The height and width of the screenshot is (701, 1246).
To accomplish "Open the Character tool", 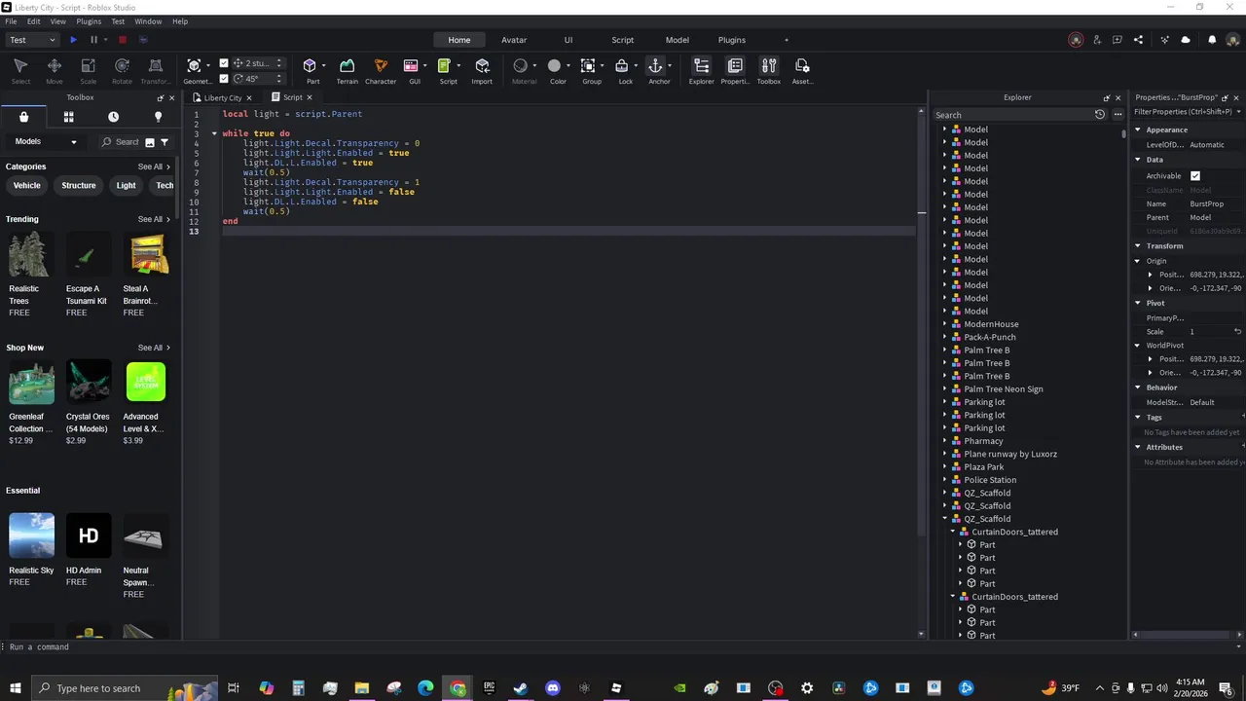I will (x=381, y=71).
